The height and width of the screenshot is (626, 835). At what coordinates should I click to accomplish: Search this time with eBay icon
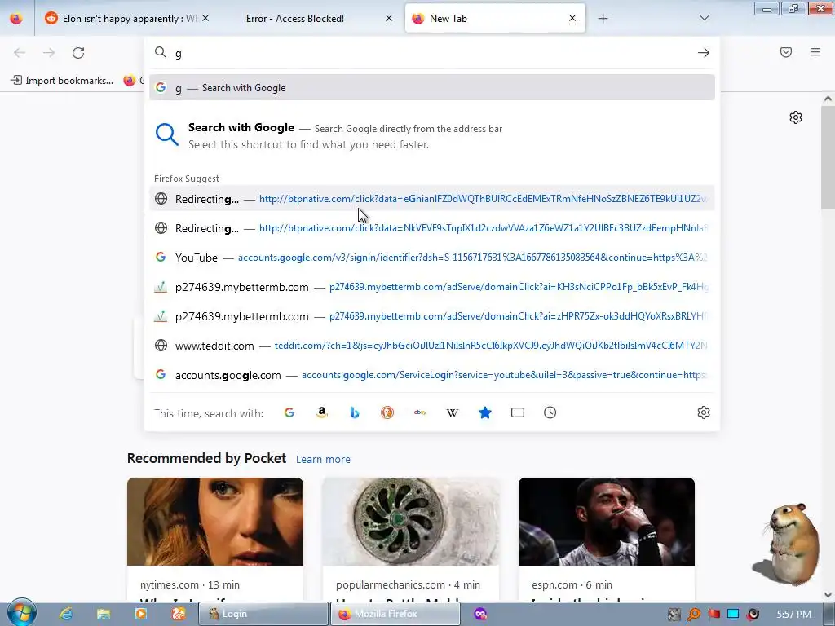pyautogui.click(x=420, y=412)
